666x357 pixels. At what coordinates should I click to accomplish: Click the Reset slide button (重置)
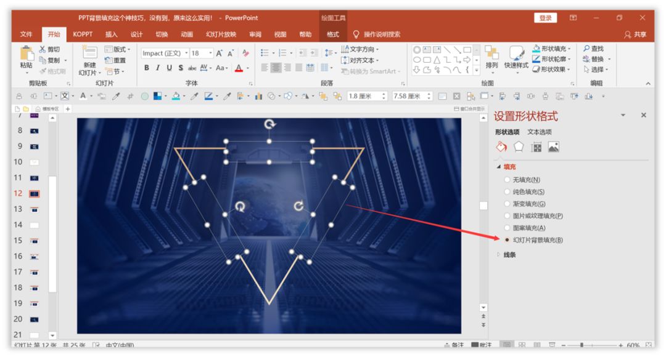point(115,60)
